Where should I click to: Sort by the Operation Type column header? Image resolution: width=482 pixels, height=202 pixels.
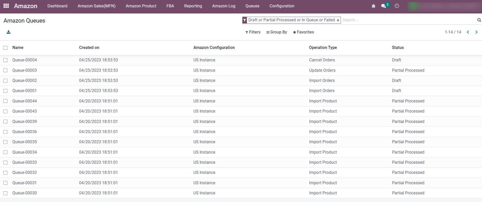(323, 47)
